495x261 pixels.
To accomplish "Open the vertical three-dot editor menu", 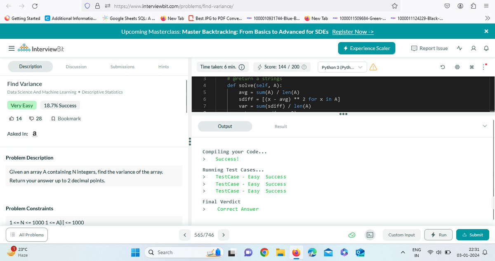I will coord(484,67).
